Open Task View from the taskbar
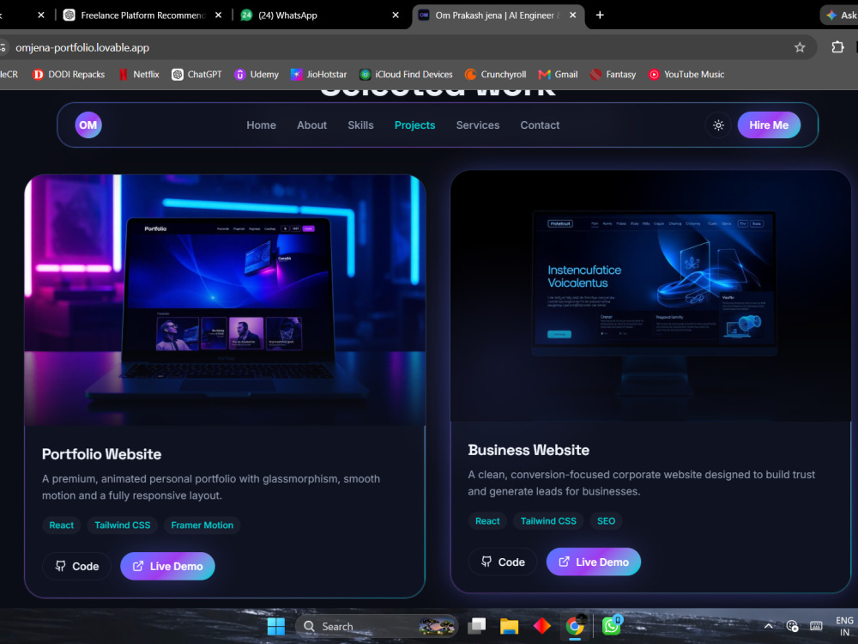 (x=476, y=626)
